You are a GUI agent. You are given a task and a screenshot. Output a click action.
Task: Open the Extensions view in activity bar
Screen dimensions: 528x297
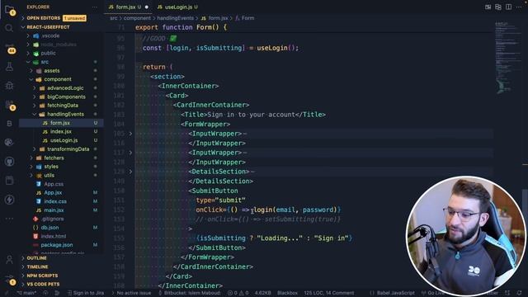point(9,106)
